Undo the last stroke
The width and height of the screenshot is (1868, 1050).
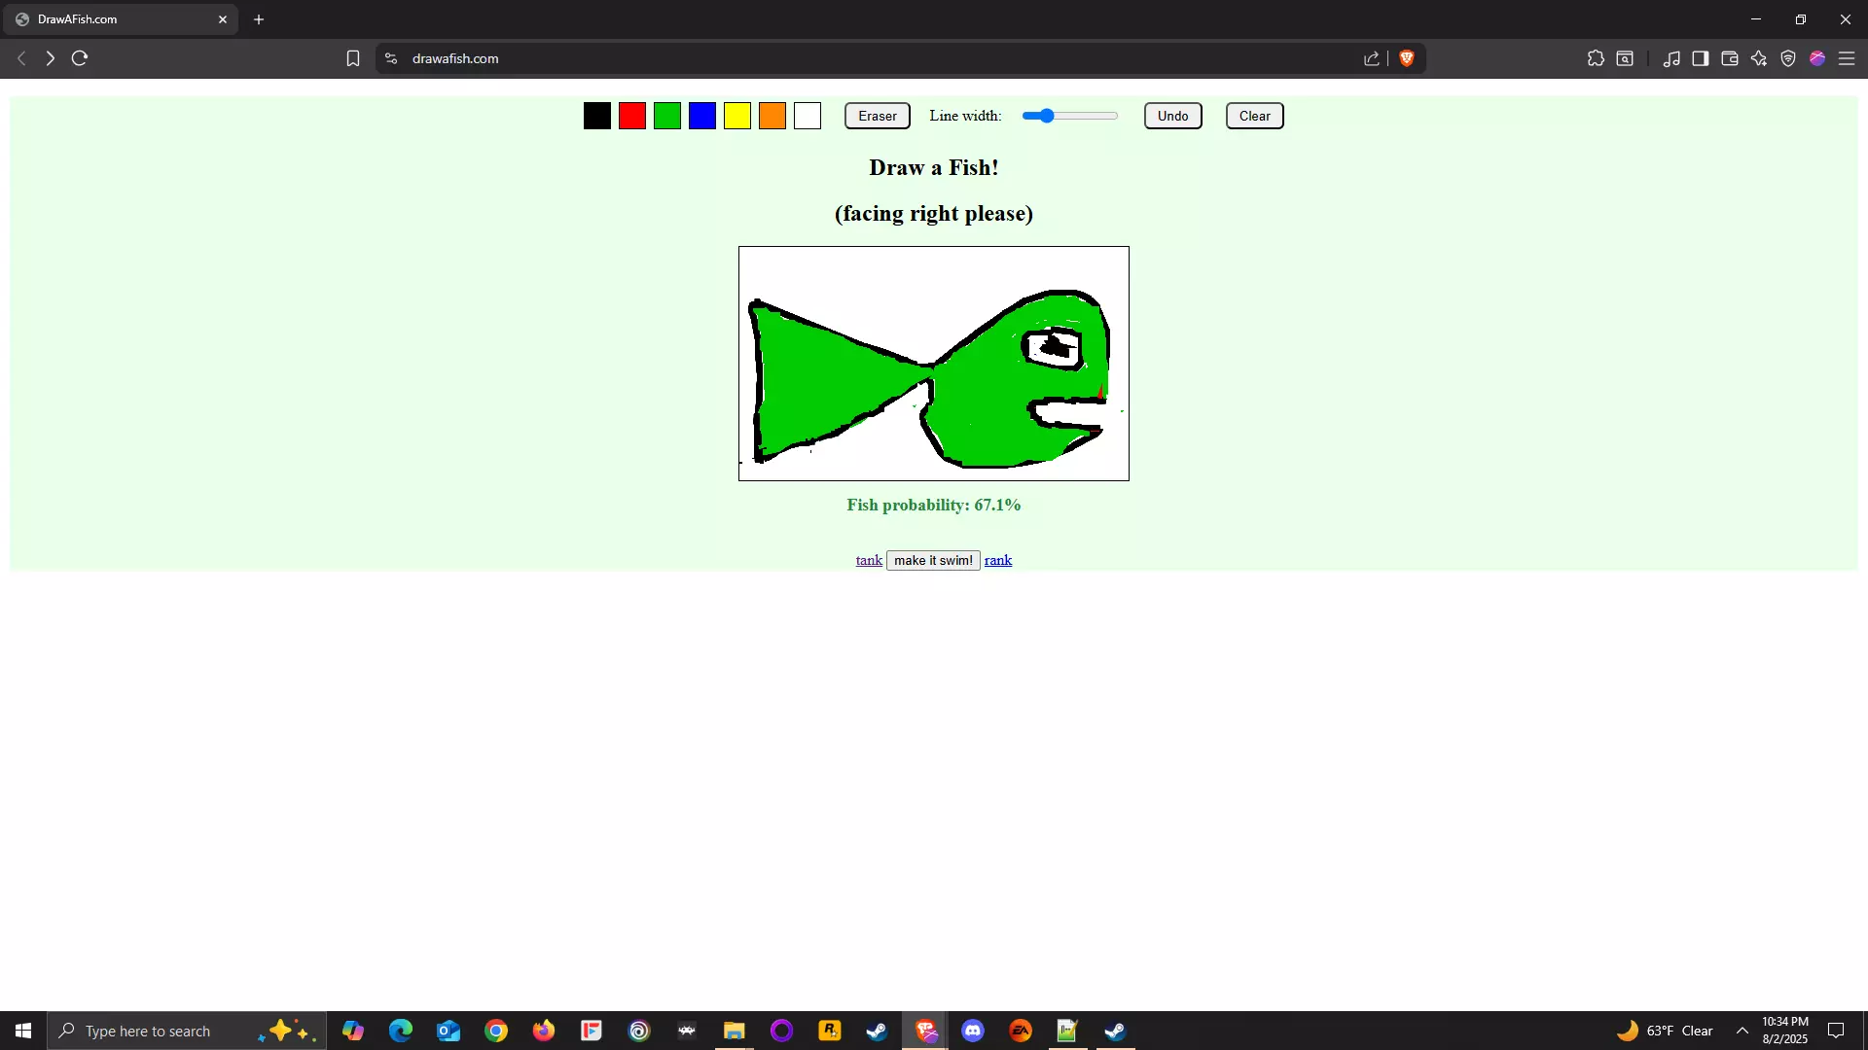click(x=1173, y=116)
